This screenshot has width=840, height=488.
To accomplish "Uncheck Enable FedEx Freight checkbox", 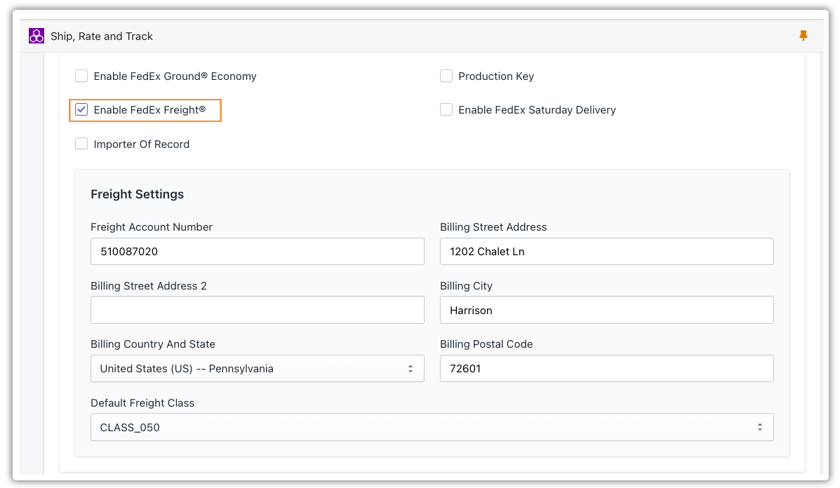I will (81, 109).
